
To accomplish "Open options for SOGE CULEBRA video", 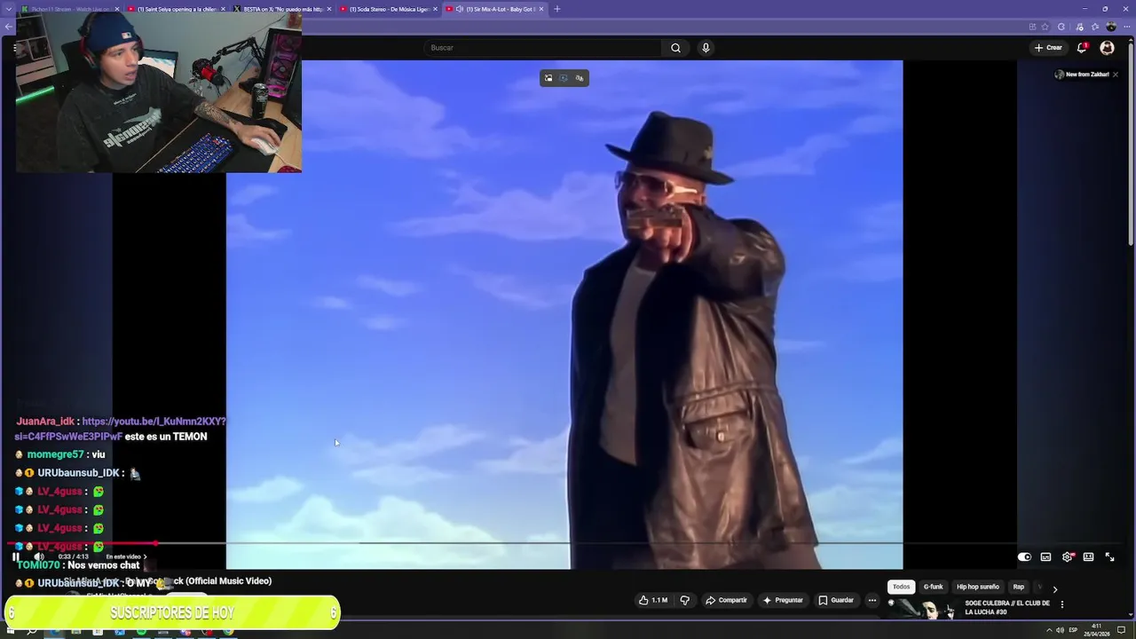I will [1061, 604].
